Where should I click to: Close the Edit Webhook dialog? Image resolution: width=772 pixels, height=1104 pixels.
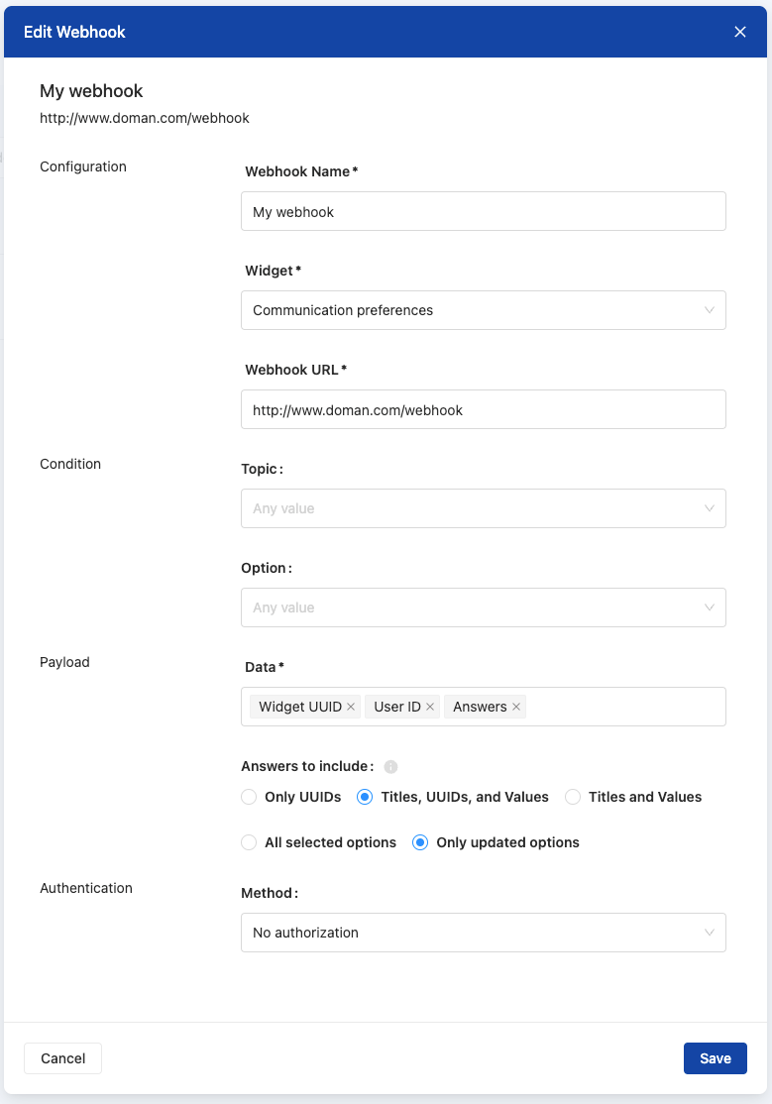click(740, 32)
